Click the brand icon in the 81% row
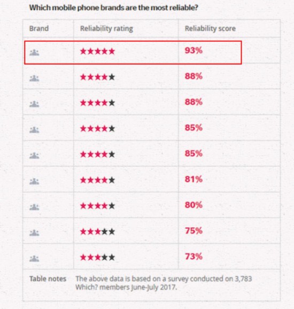The height and width of the screenshot is (309, 294). [34, 181]
